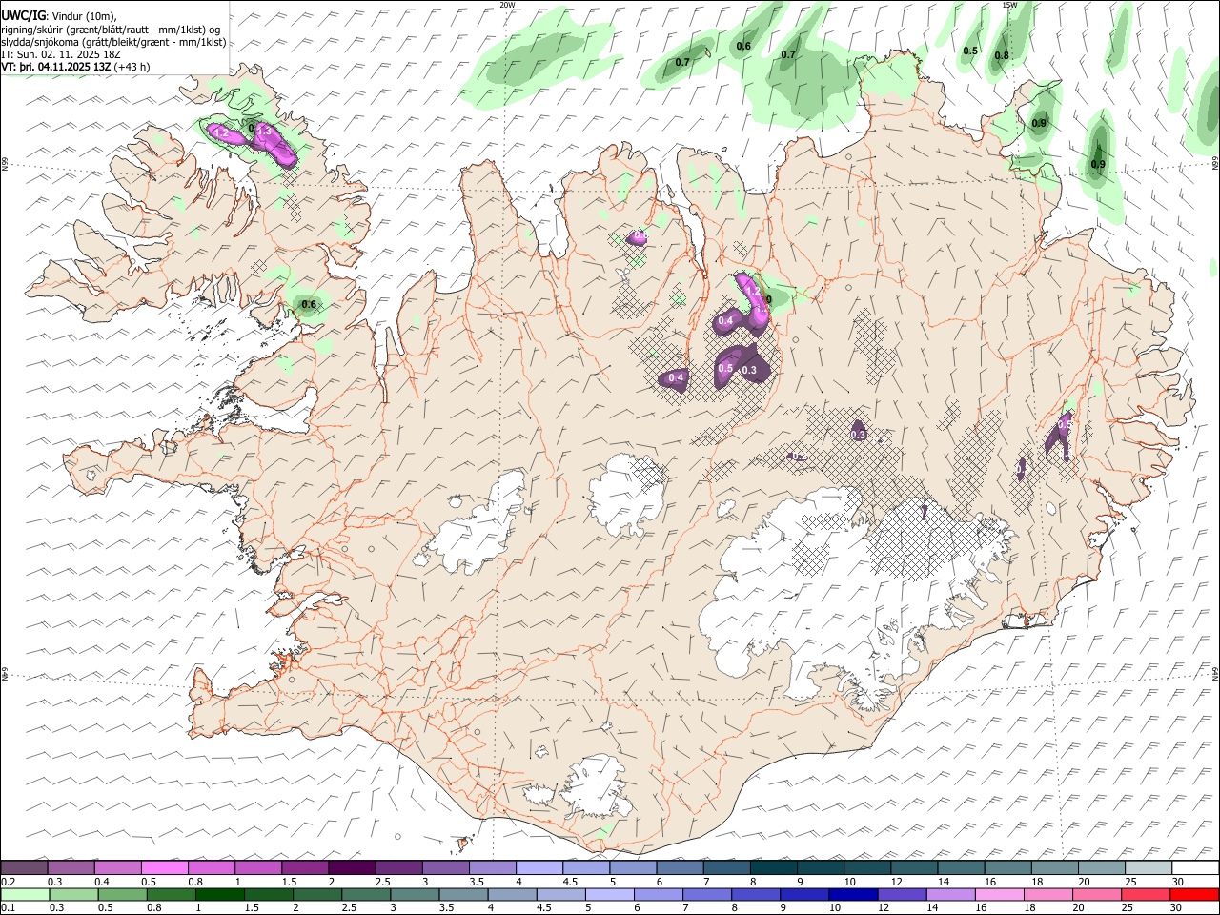Click the '0.1' label under the bottom legend row
1220x915 pixels.
coord(9,907)
